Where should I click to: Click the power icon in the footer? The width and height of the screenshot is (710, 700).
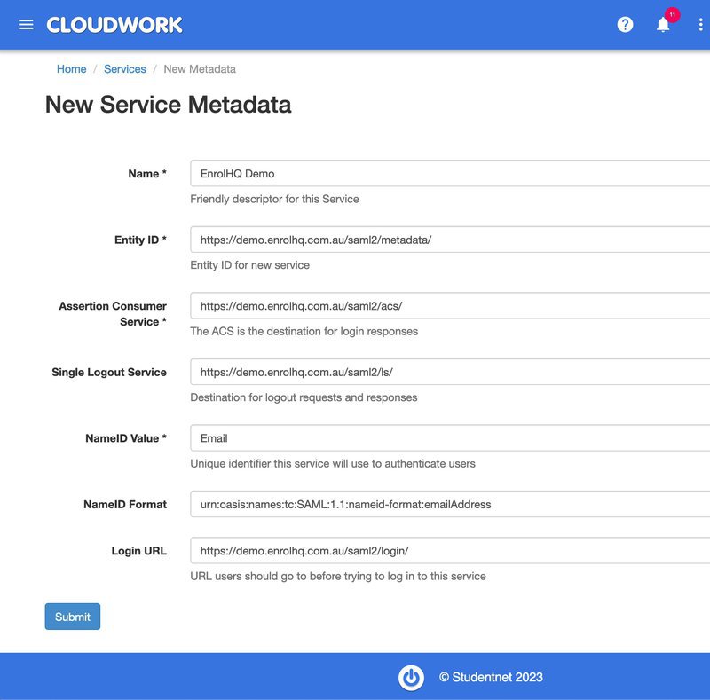[410, 677]
